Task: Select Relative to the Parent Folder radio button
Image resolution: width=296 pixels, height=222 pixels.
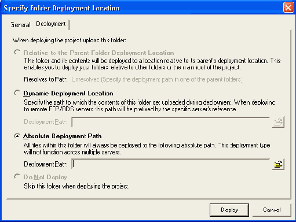Action: click(17, 53)
